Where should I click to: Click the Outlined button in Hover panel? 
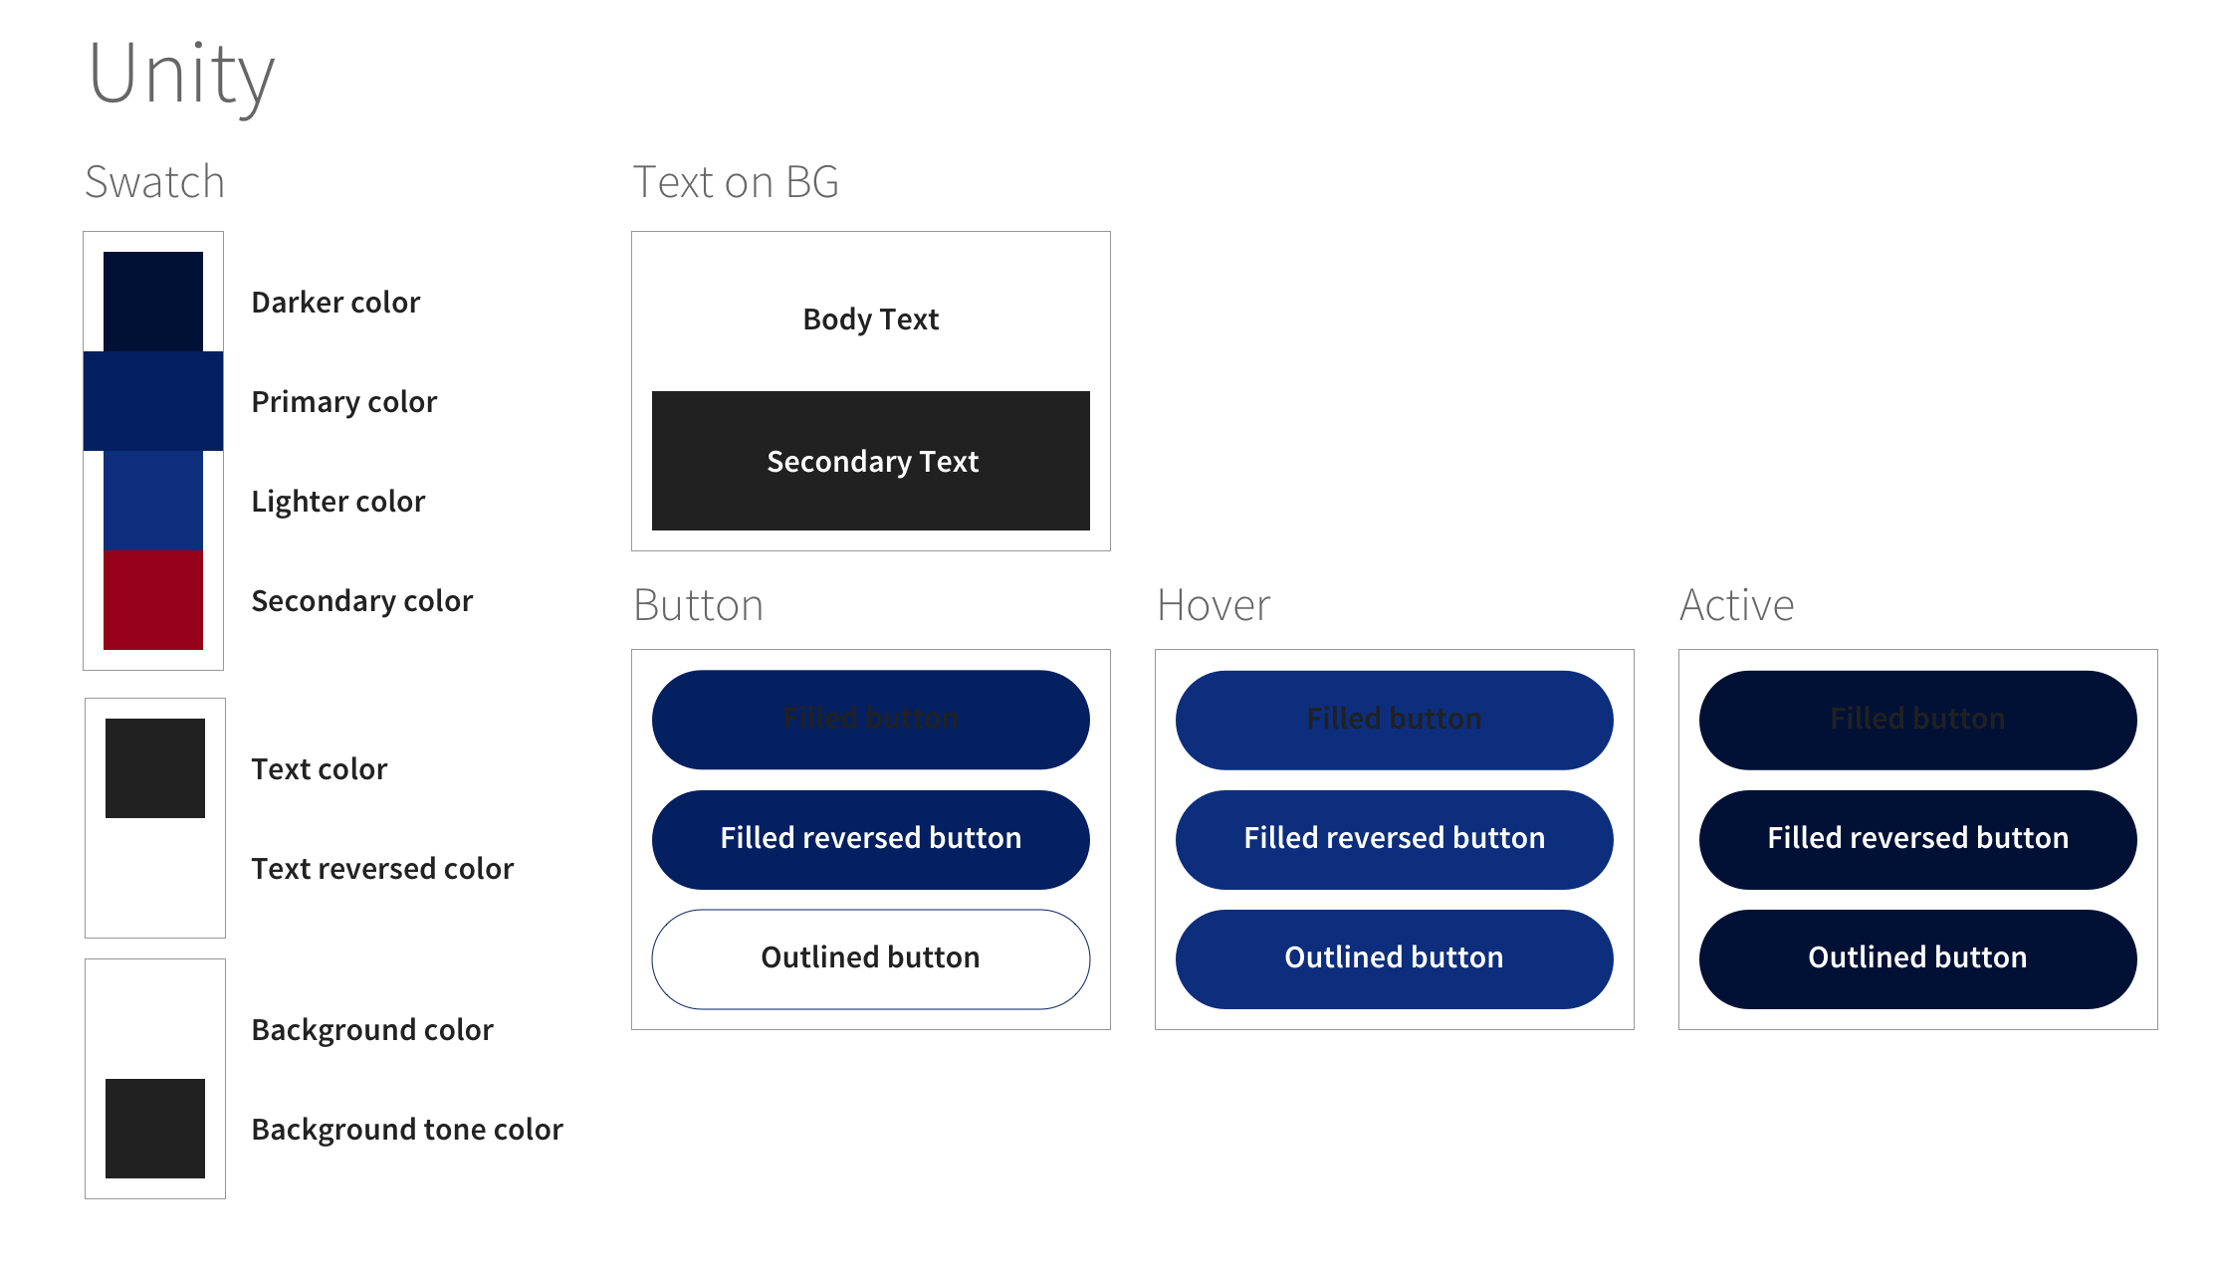1394,958
